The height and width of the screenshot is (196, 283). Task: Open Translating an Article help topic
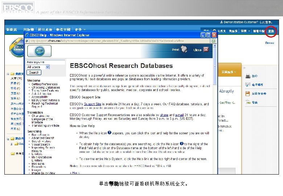45,126
